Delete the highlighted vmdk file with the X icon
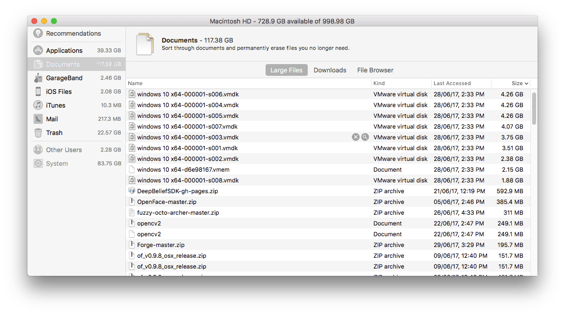This screenshot has height=315, width=565. click(355, 137)
